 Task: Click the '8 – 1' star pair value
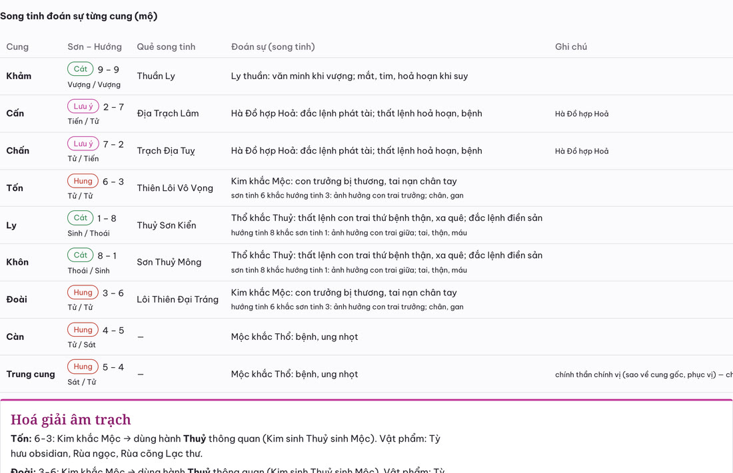[x=107, y=255]
